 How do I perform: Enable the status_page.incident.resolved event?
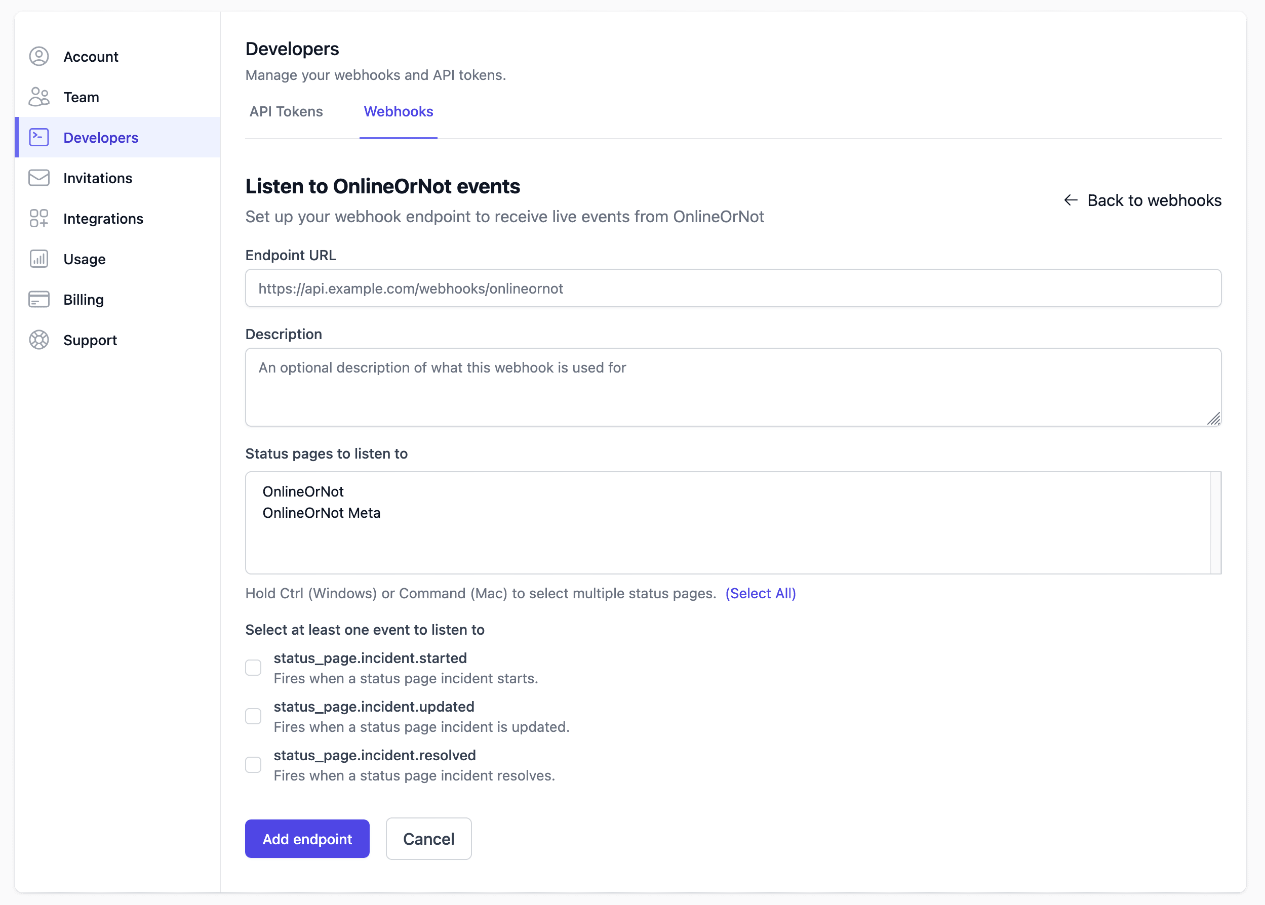(253, 765)
